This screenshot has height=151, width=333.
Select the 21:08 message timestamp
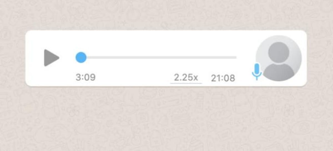click(x=223, y=78)
